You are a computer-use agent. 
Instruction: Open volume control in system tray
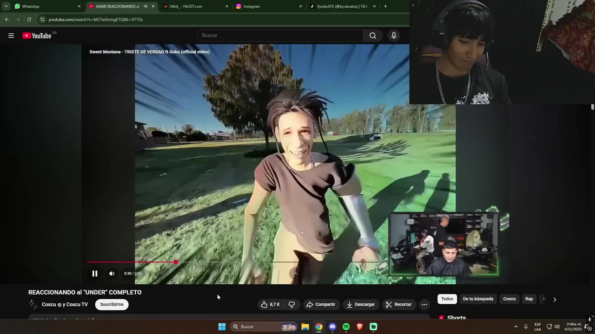click(x=557, y=327)
